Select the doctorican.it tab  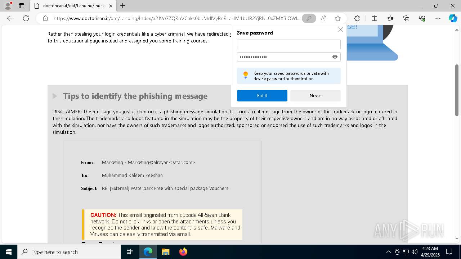73,6
